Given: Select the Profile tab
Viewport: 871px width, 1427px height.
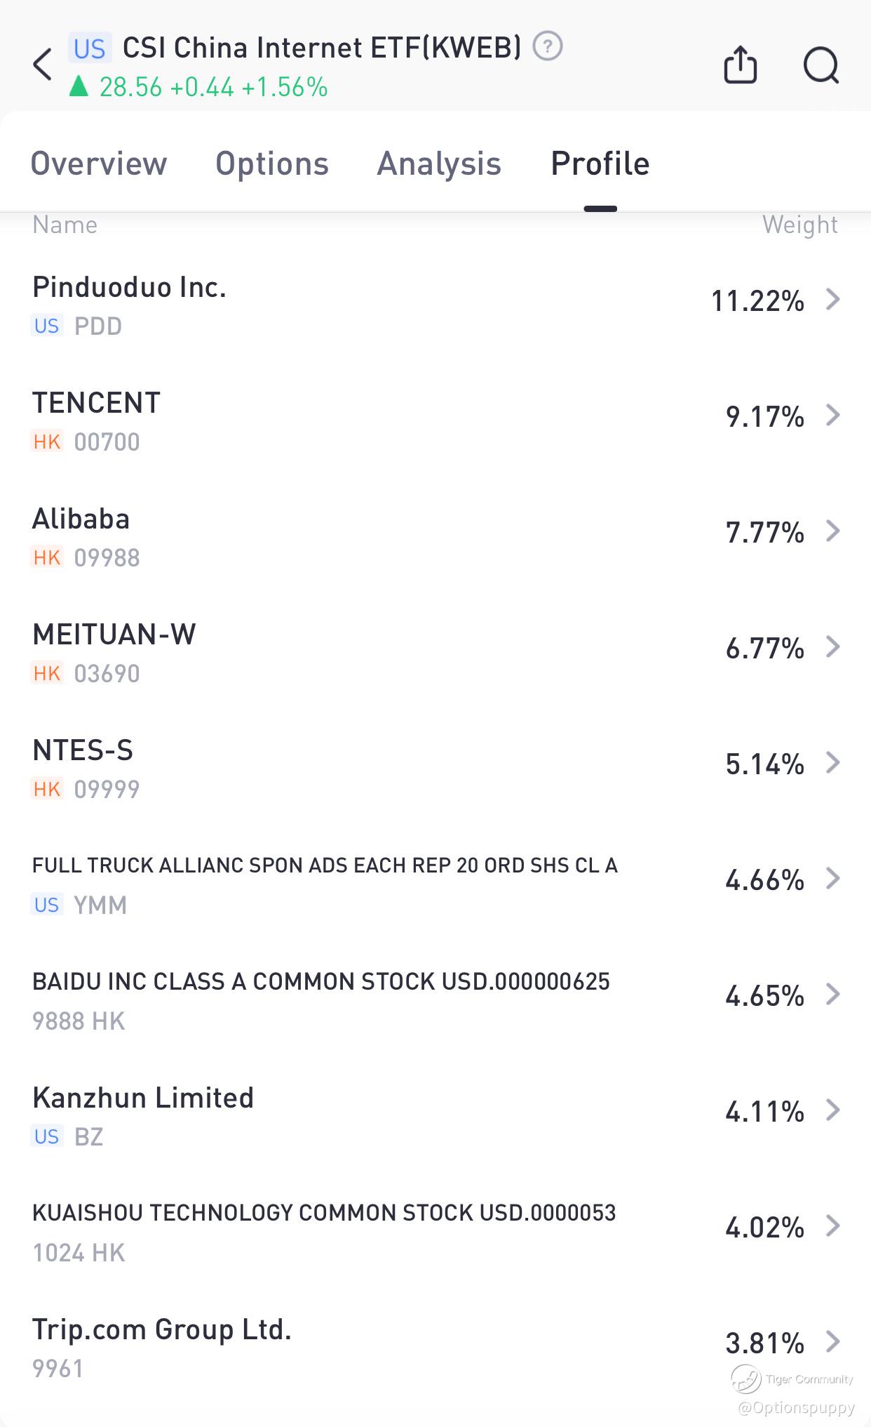Looking at the screenshot, I should tap(600, 164).
